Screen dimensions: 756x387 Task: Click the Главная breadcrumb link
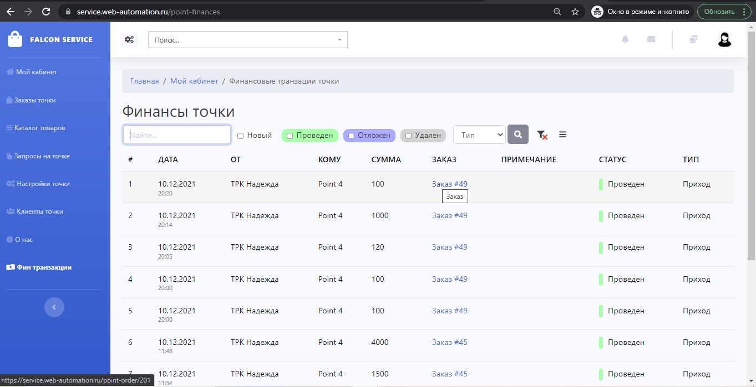tap(144, 81)
